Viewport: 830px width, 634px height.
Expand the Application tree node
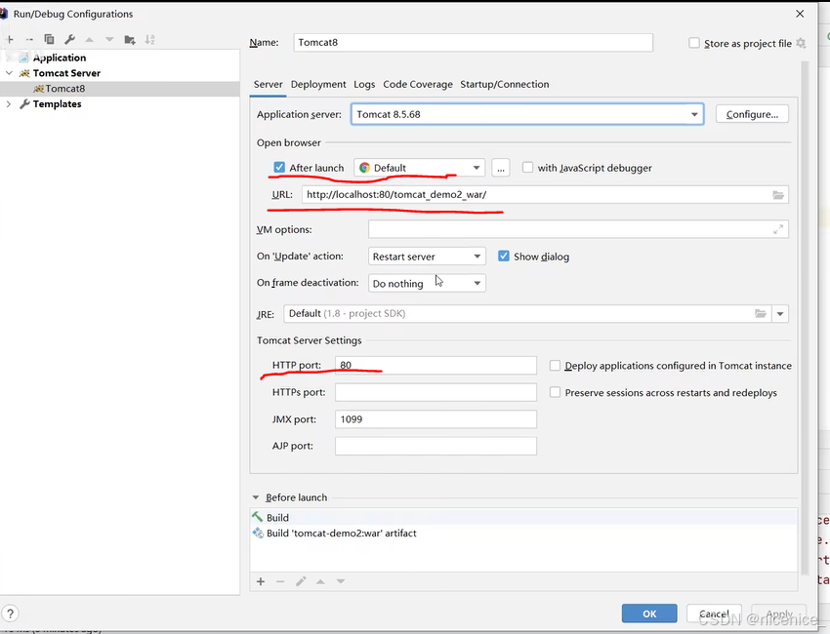[x=9, y=58]
